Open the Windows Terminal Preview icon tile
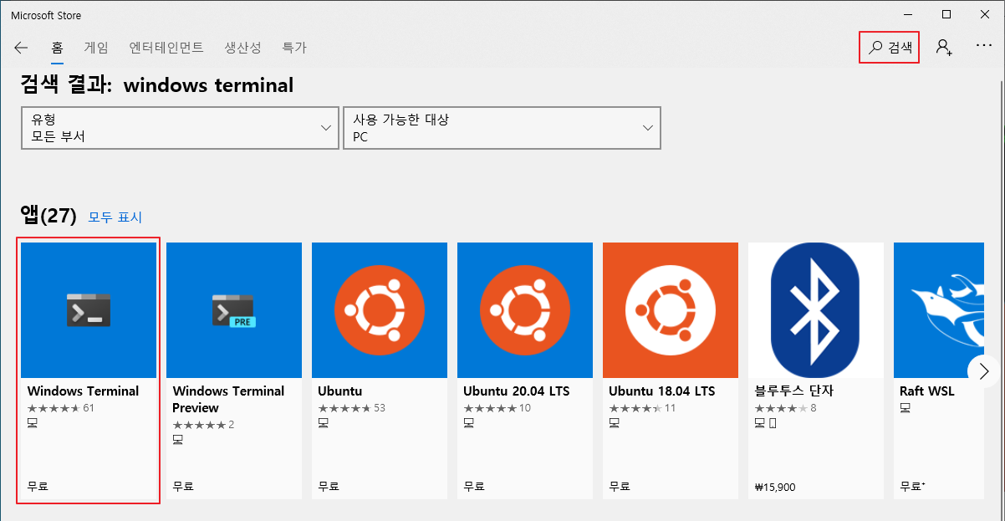Image resolution: width=1005 pixels, height=521 pixels. click(234, 310)
